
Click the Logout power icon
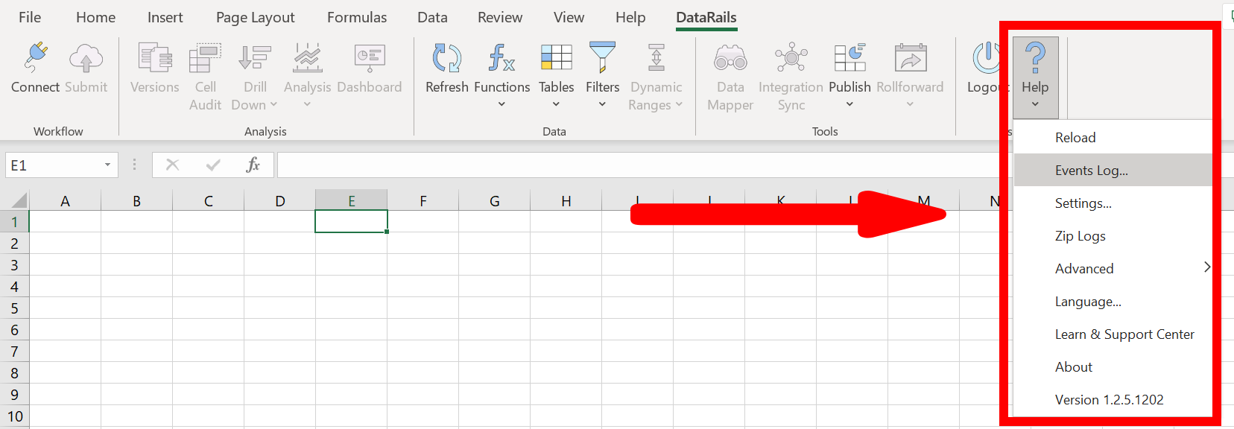[x=987, y=57]
